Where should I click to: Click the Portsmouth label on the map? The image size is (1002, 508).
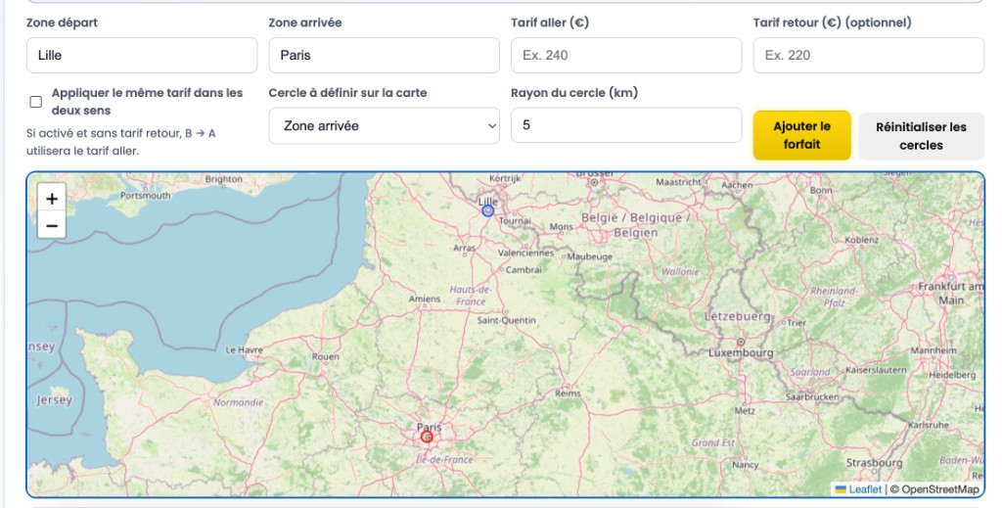click(146, 196)
